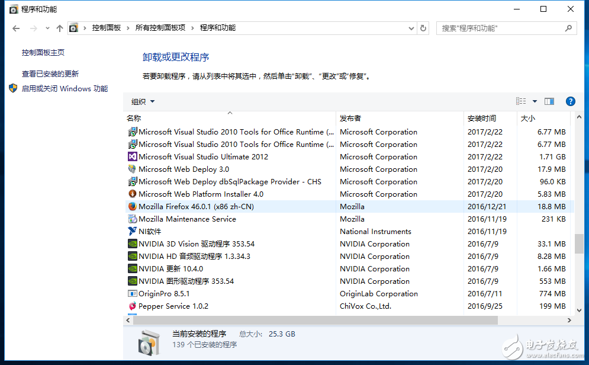Click the 1.71 GB size cell
The width and height of the screenshot is (589, 365).
(552, 157)
